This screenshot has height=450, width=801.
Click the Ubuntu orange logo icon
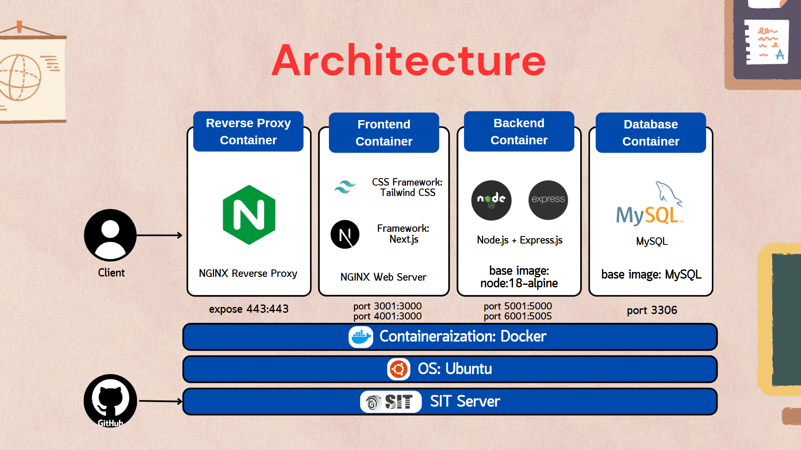pos(399,369)
